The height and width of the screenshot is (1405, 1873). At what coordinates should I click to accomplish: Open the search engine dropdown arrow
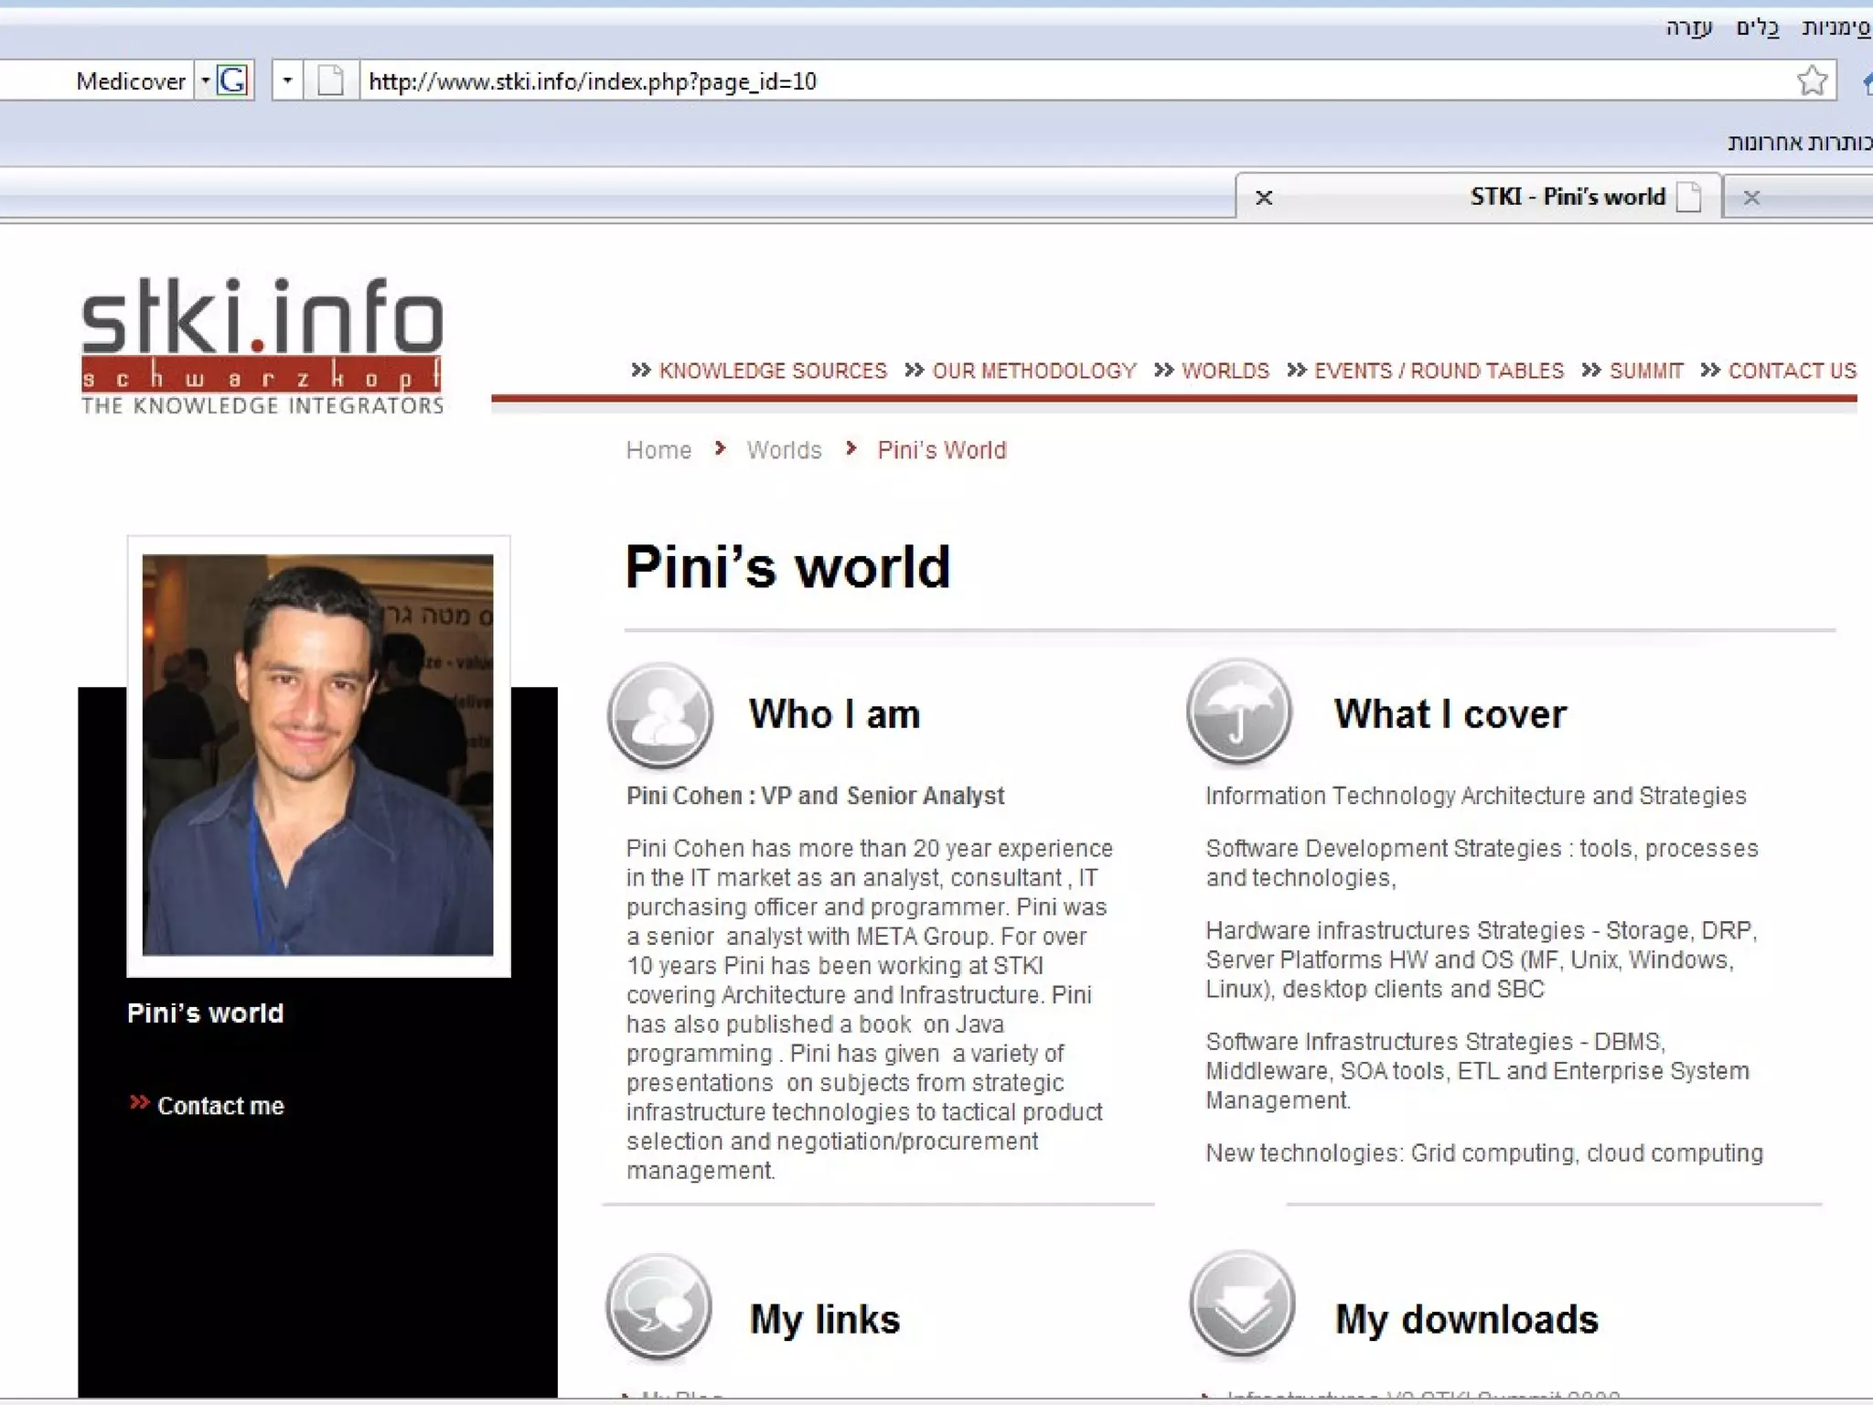pyautogui.click(x=206, y=81)
